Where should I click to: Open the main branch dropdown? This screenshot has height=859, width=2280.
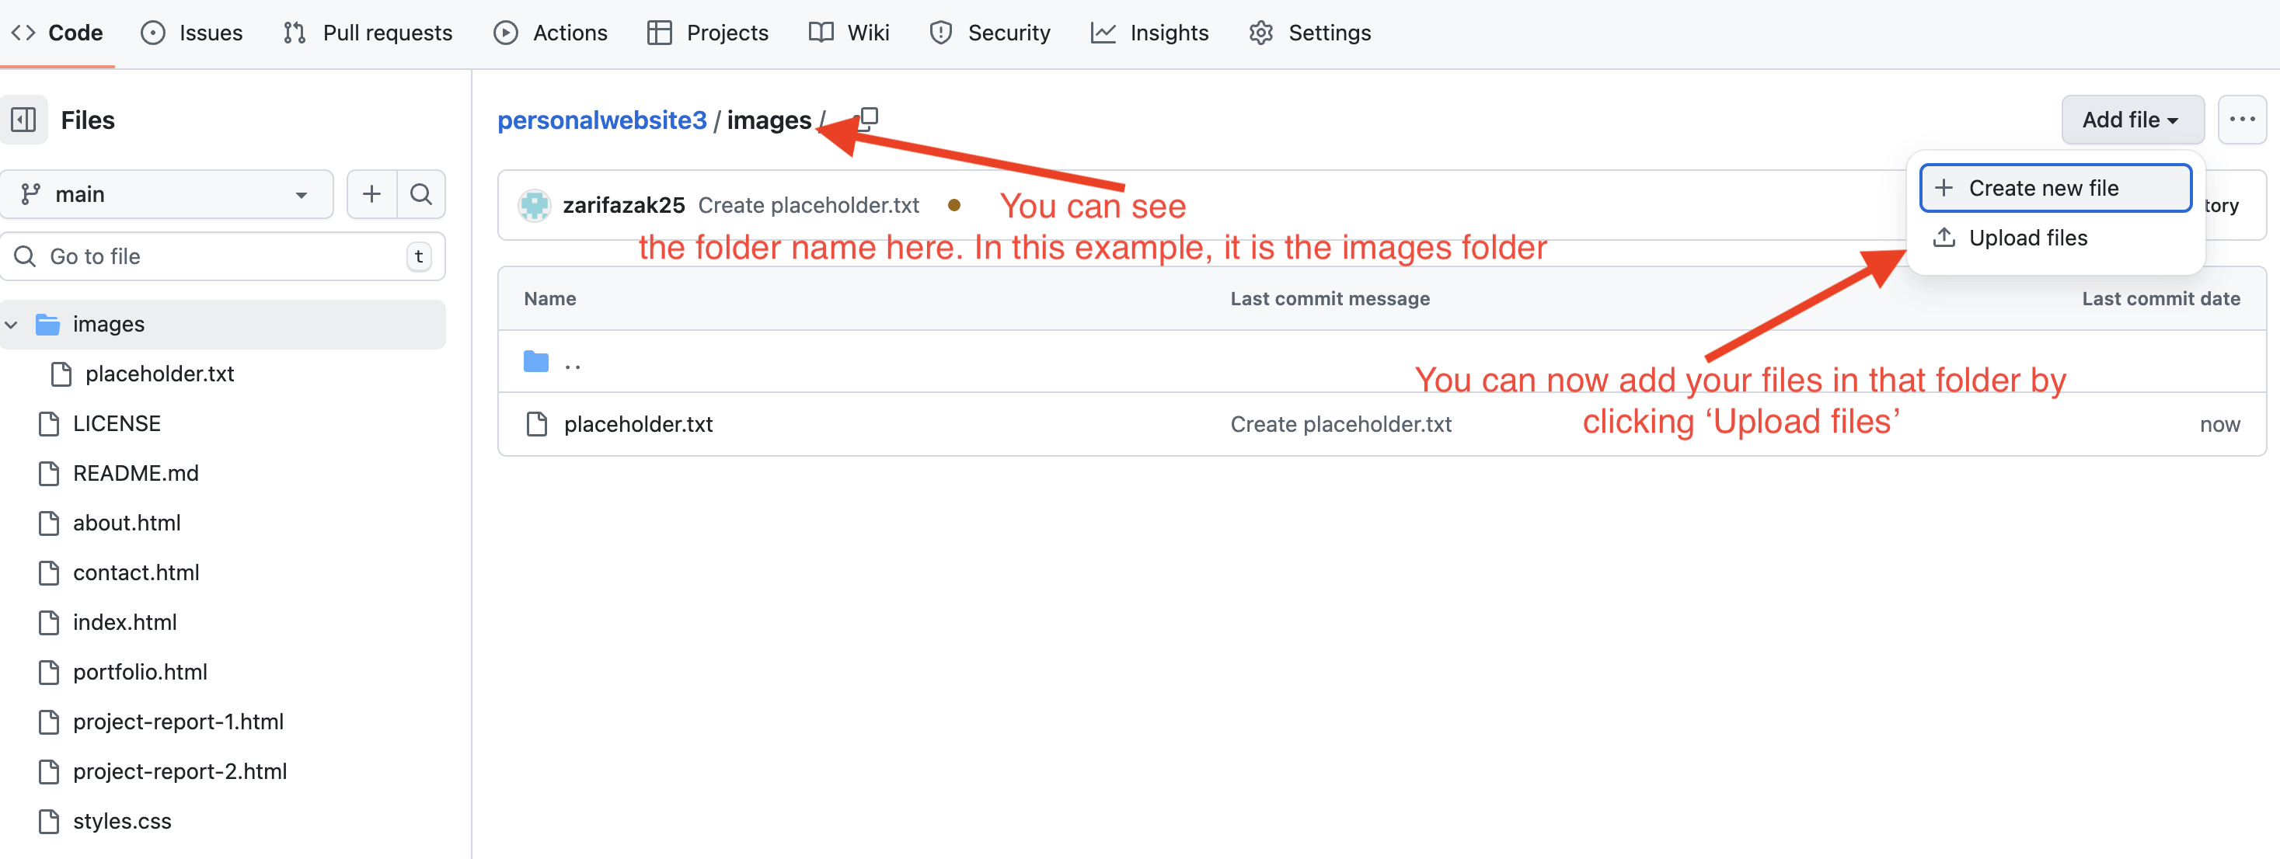pos(167,193)
